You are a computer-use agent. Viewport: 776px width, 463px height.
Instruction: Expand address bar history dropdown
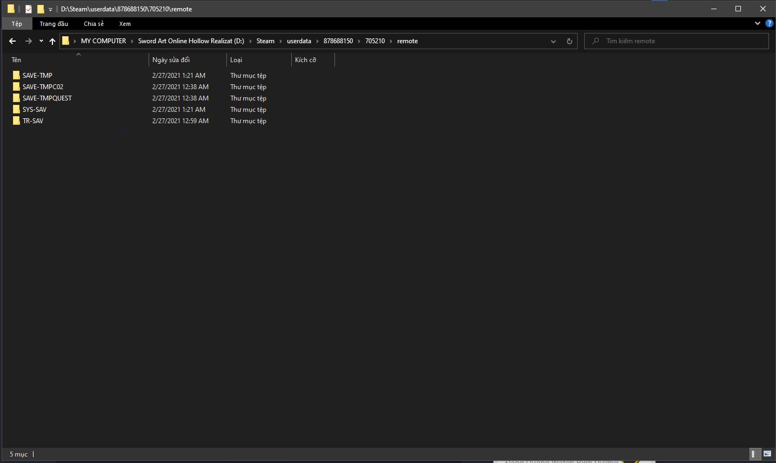click(553, 41)
